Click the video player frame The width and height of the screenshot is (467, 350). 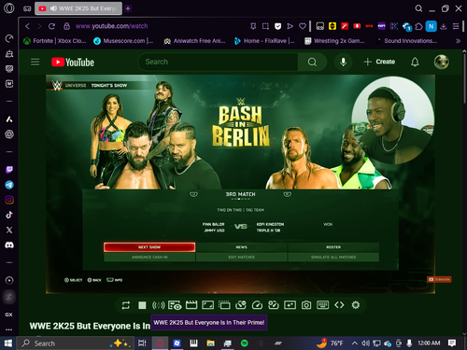pos(240,184)
